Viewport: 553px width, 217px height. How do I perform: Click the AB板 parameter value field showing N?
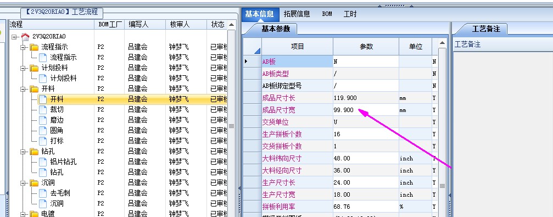click(x=366, y=62)
